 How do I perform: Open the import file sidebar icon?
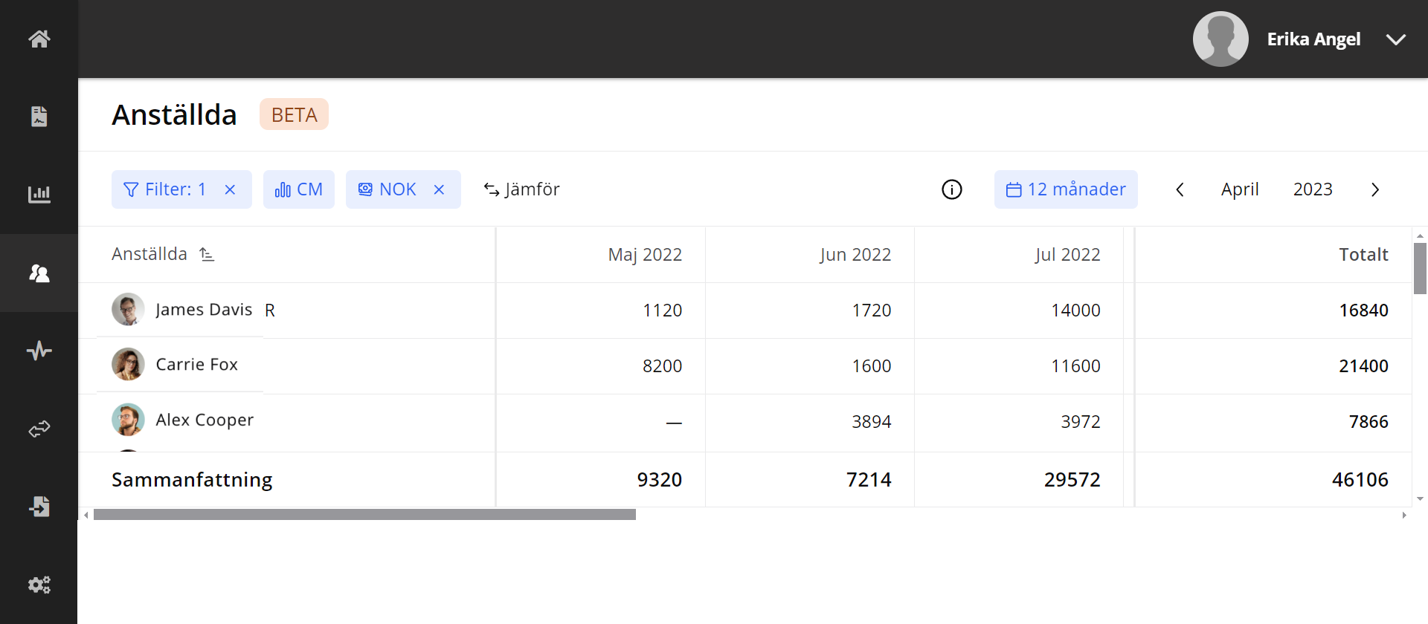(x=39, y=507)
